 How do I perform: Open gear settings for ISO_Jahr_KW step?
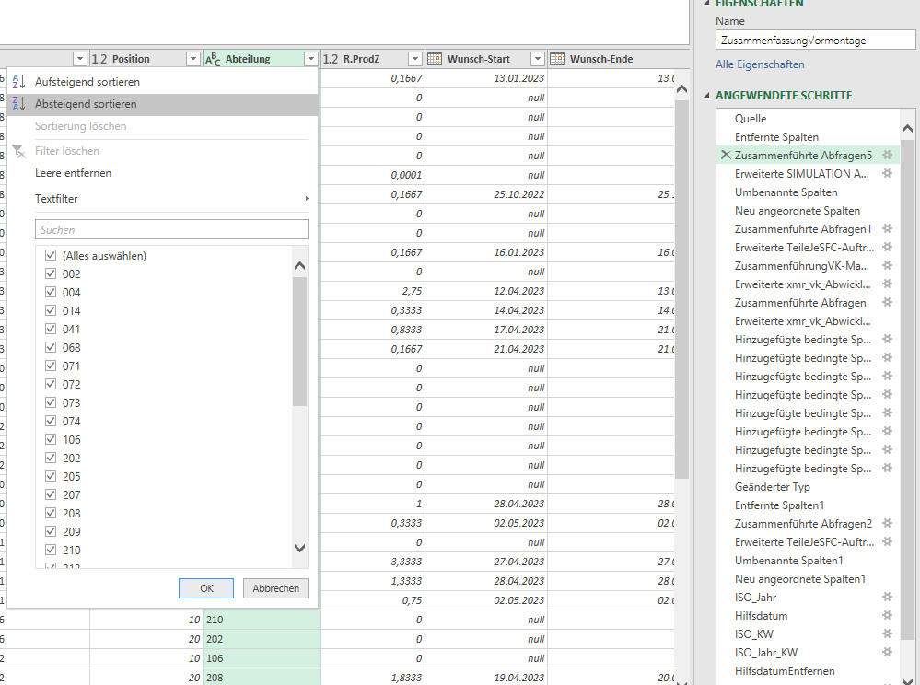click(887, 652)
